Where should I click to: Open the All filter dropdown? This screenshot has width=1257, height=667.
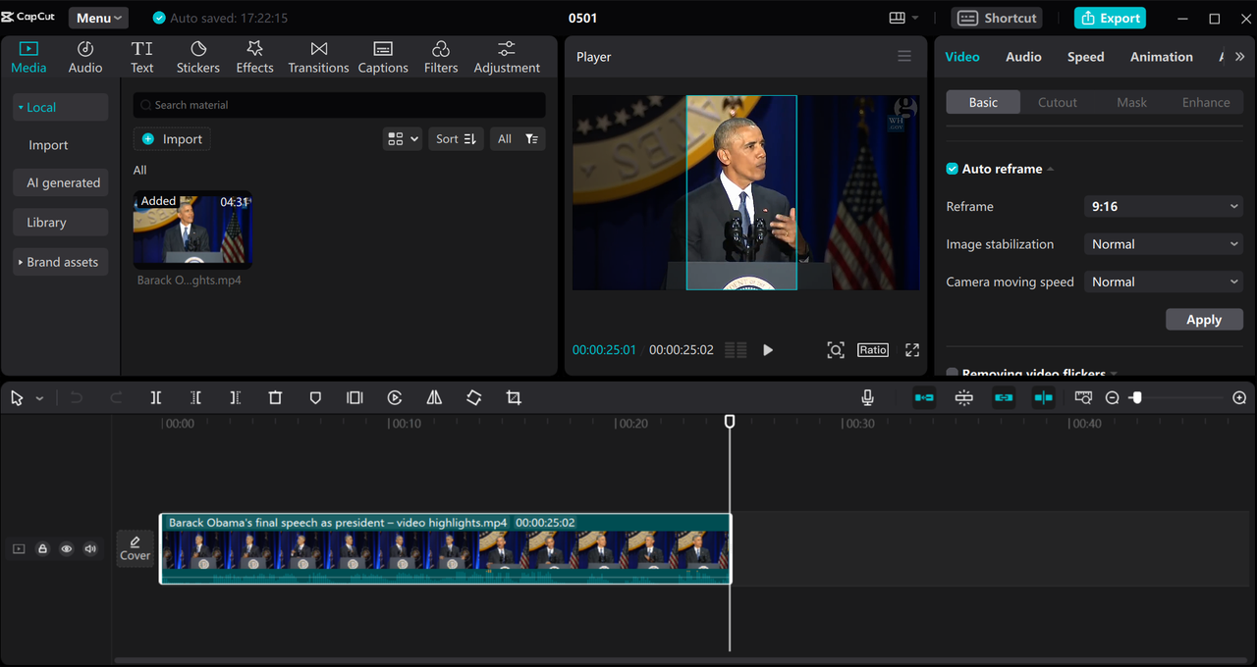pyautogui.click(x=518, y=139)
